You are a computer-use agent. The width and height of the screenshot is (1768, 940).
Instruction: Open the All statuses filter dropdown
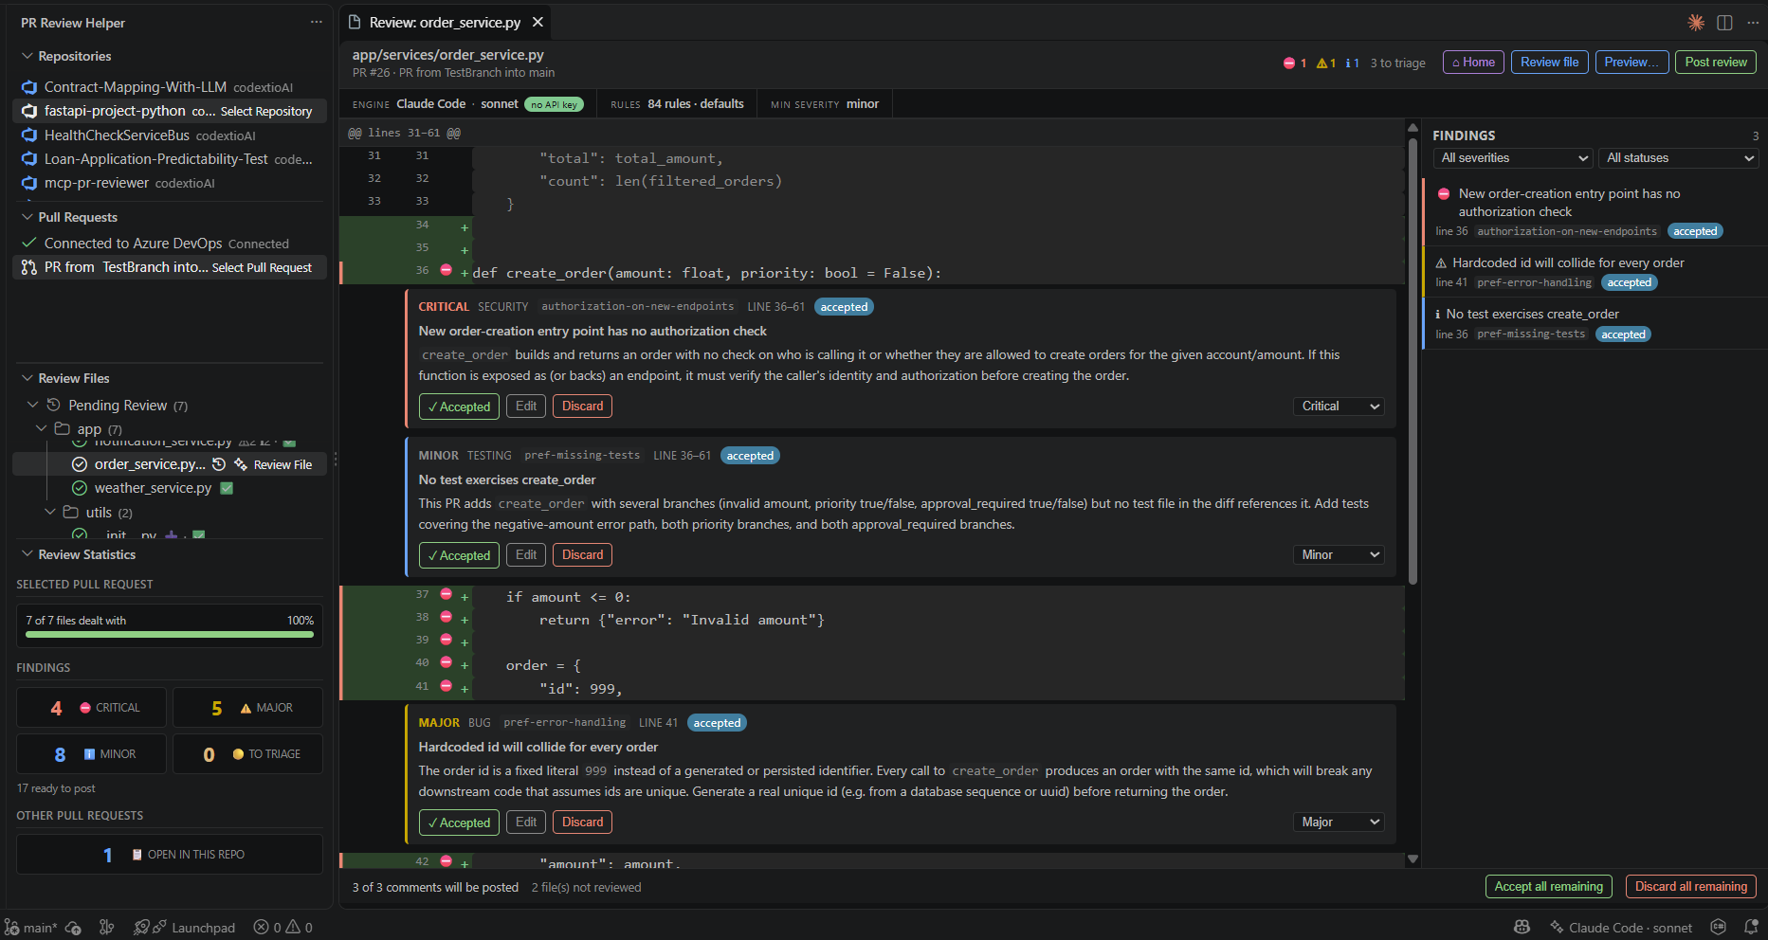point(1679,158)
